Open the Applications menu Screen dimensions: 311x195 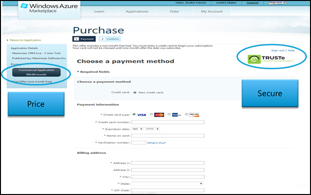[x=137, y=12]
